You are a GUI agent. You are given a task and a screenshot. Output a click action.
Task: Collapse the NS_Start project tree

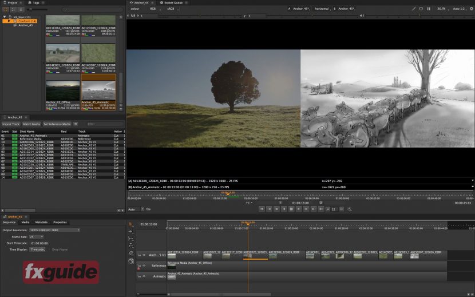(x=5, y=17)
